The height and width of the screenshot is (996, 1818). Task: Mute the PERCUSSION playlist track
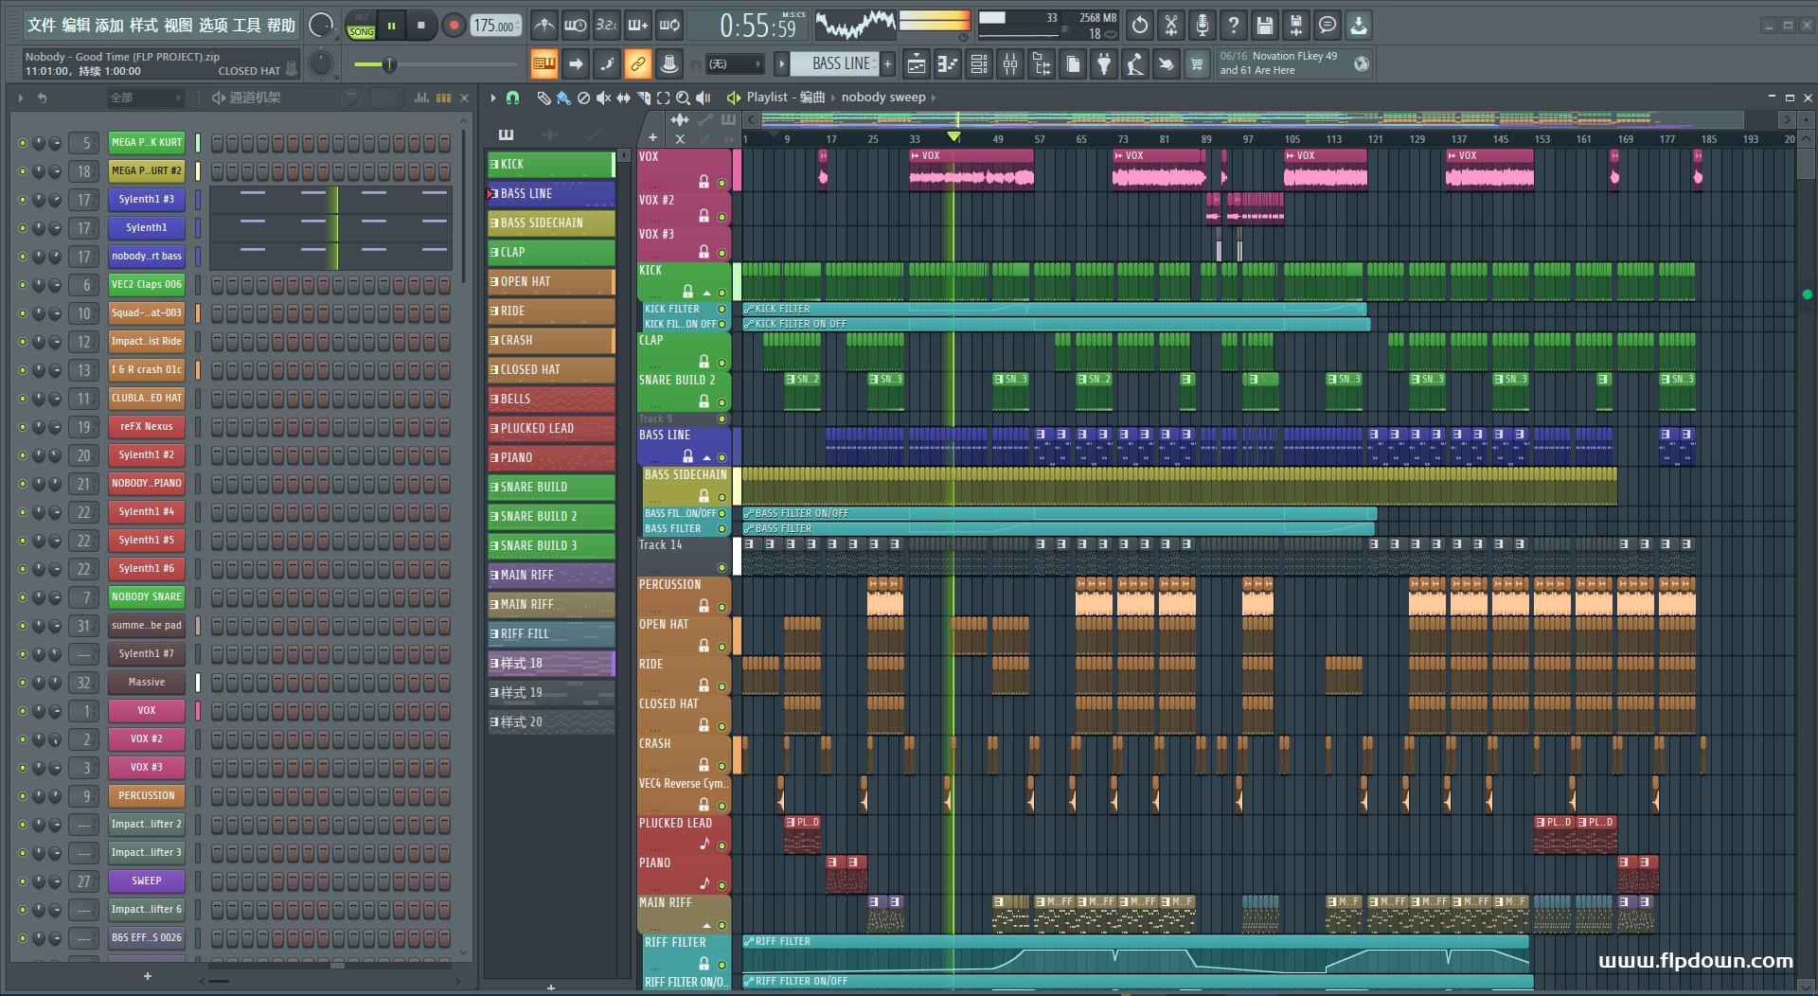point(722,607)
